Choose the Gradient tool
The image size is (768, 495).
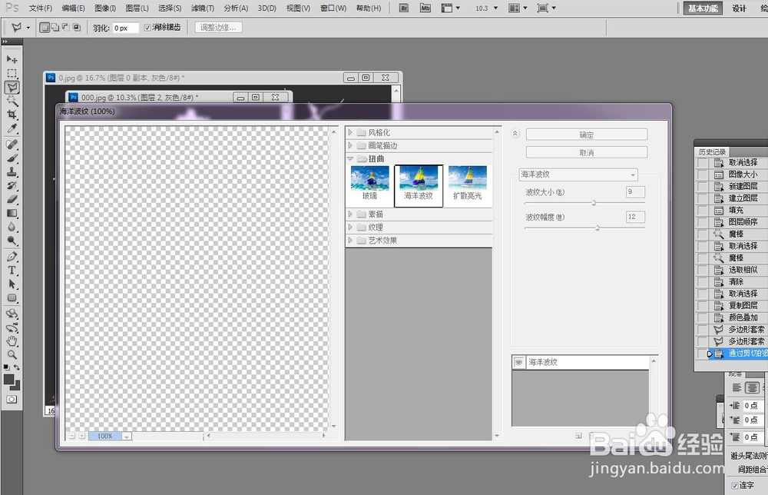[12, 214]
